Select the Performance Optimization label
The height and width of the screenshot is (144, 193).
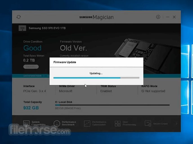pos(99,124)
